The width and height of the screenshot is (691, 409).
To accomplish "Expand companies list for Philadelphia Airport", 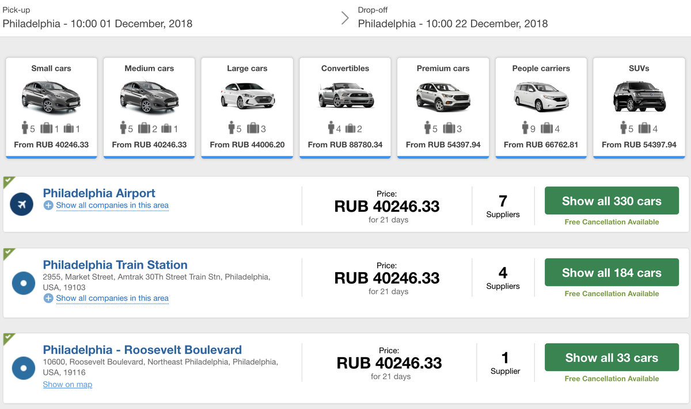I will click(x=112, y=205).
